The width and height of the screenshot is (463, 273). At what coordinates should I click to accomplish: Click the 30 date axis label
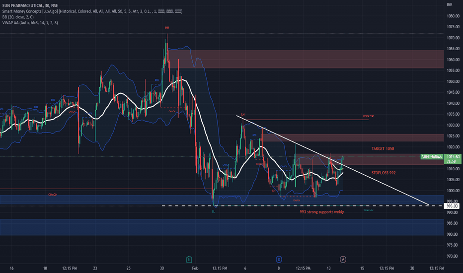(x=162, y=268)
